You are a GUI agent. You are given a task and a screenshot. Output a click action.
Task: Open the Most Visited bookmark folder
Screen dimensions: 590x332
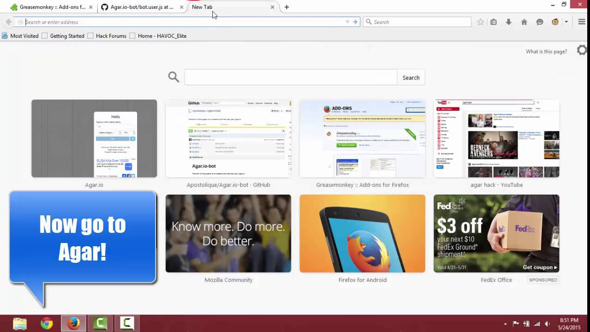(x=20, y=36)
